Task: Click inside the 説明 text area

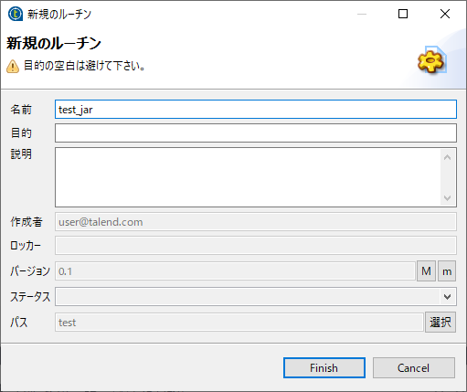Action: (248, 177)
